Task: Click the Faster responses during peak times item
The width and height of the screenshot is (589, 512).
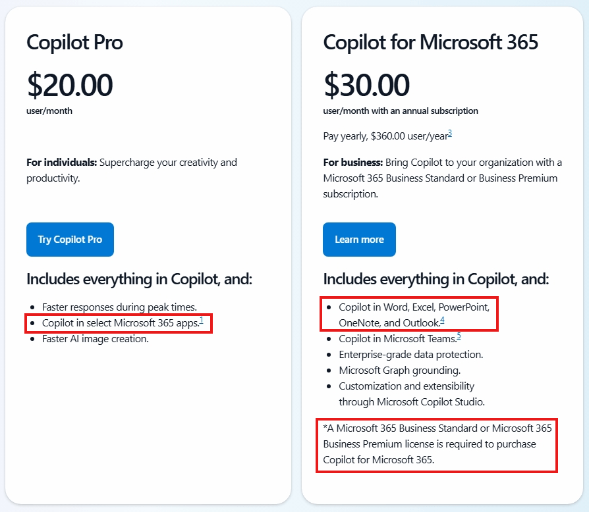Action: tap(119, 307)
